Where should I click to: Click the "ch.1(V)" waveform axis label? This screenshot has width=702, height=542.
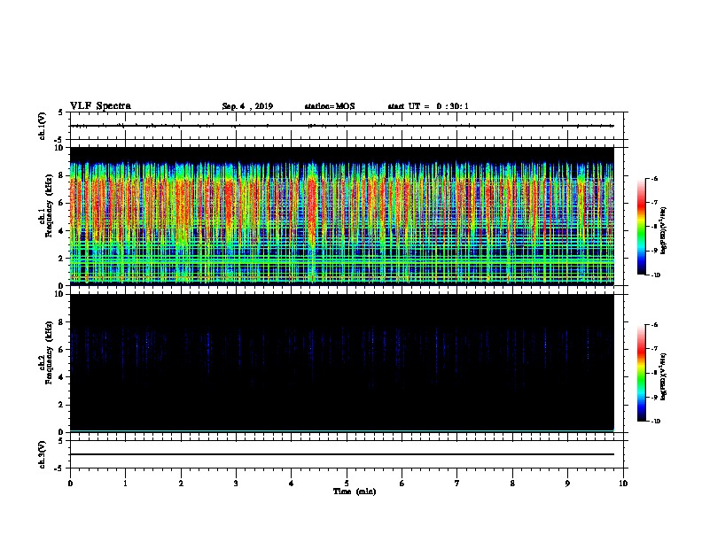click(x=43, y=126)
